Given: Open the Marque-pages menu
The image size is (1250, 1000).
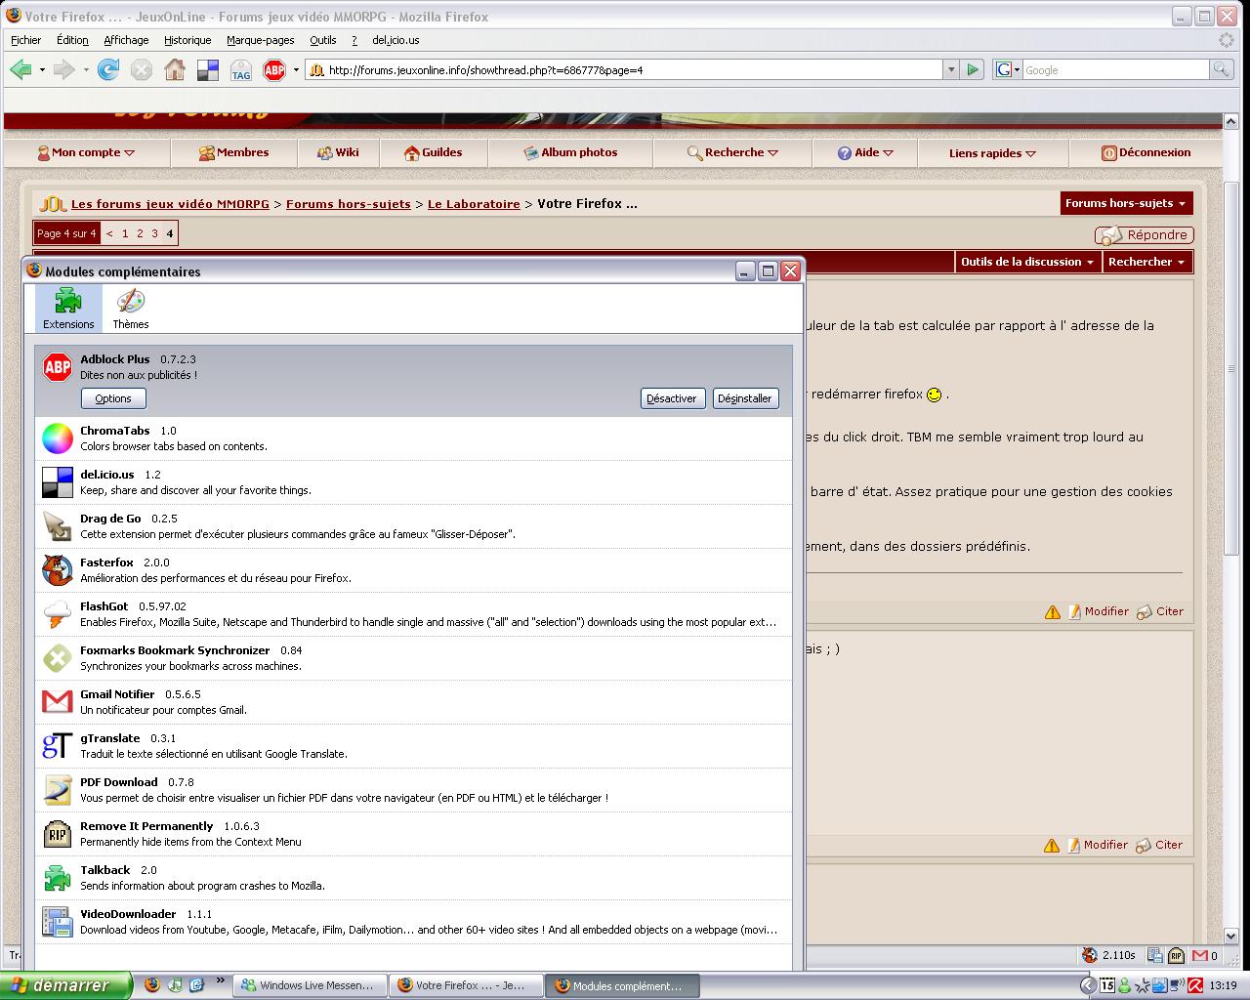Looking at the screenshot, I should point(260,40).
